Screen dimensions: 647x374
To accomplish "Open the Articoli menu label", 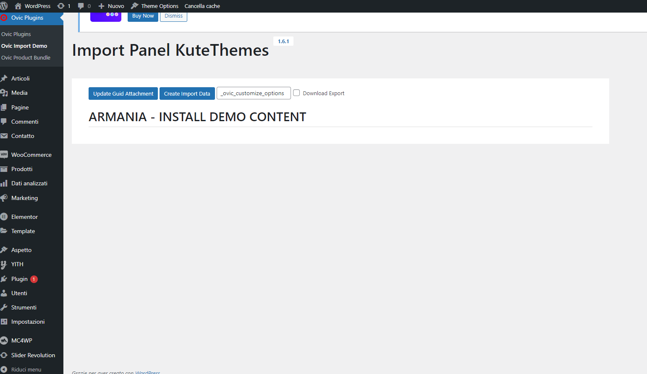I will [x=21, y=78].
